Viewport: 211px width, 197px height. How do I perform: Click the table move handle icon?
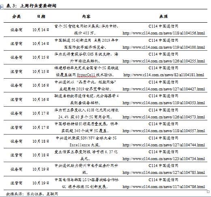[1, 7]
